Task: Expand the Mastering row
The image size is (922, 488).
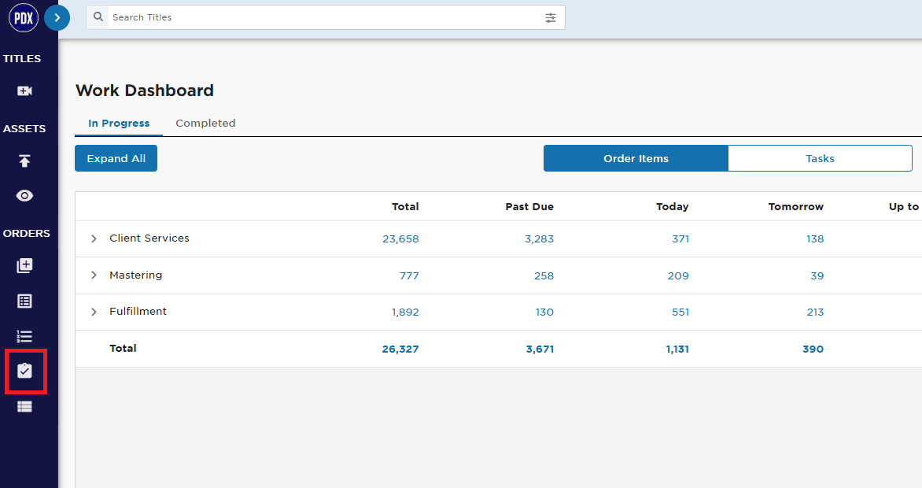Action: (94, 275)
